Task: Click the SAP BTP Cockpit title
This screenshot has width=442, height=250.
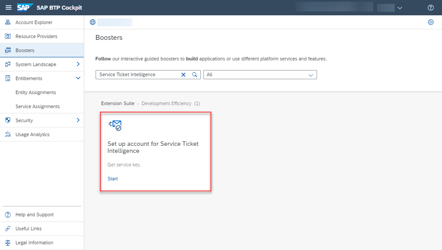Action: [x=59, y=7]
